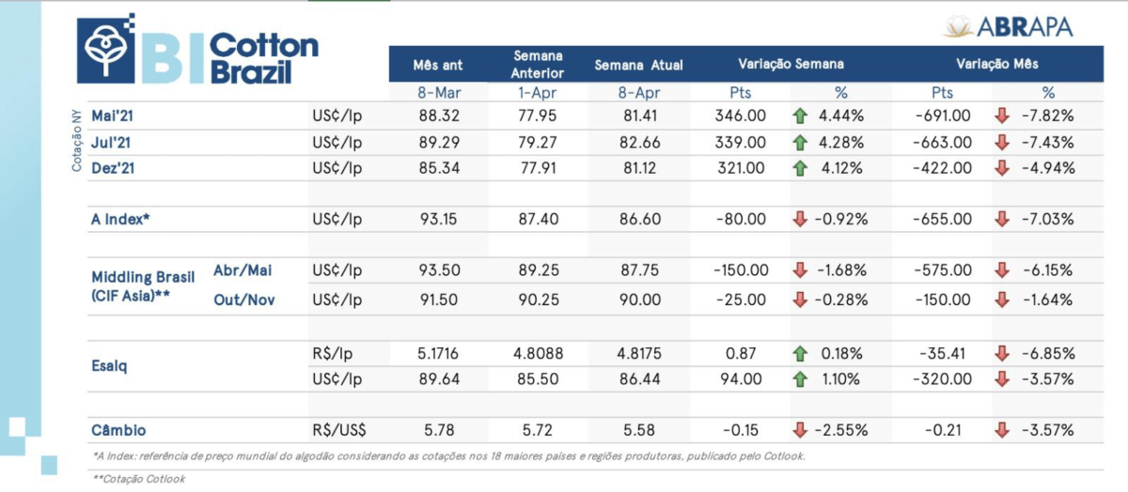The image size is (1128, 492).
Task: Click red down arrow for Câmbio weekly change
Action: point(801,429)
